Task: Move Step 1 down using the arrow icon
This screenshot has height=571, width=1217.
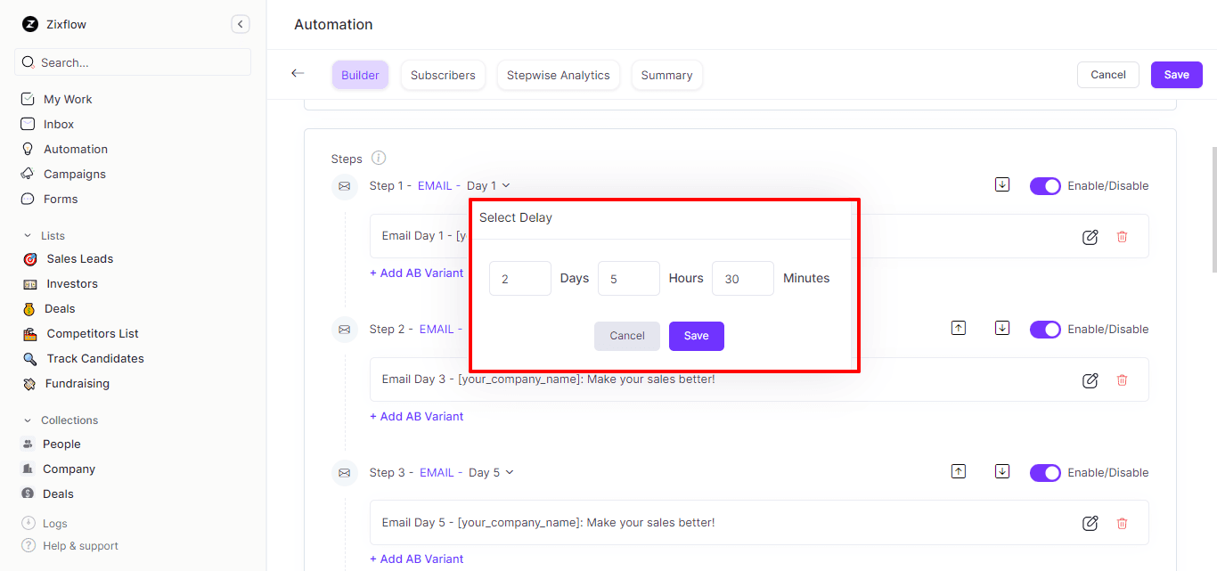Action: [x=1002, y=184]
